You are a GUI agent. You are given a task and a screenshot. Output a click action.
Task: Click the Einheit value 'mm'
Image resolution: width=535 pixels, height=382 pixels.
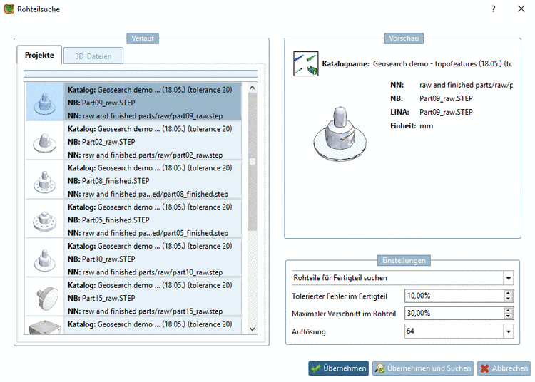(426, 125)
